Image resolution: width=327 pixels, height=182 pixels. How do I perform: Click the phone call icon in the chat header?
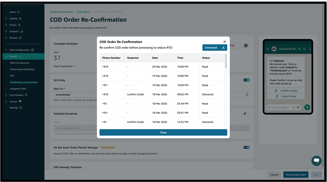304,49
